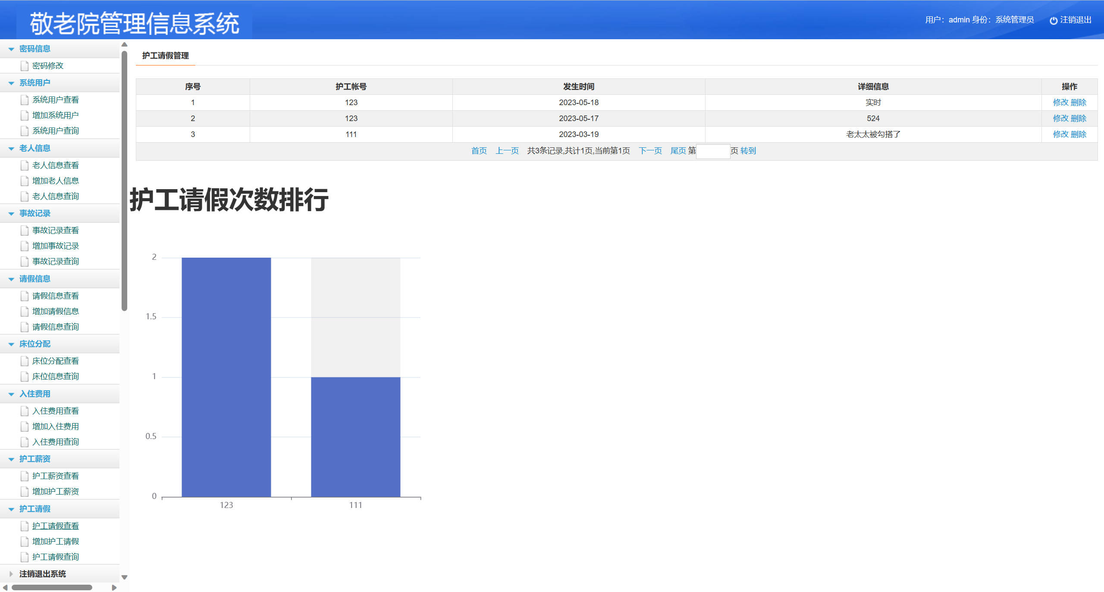The image size is (1104, 592).
Task: Click the page icon beside 增加系统用户
Action: [25, 115]
